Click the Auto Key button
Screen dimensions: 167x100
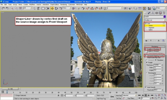[119, 96]
